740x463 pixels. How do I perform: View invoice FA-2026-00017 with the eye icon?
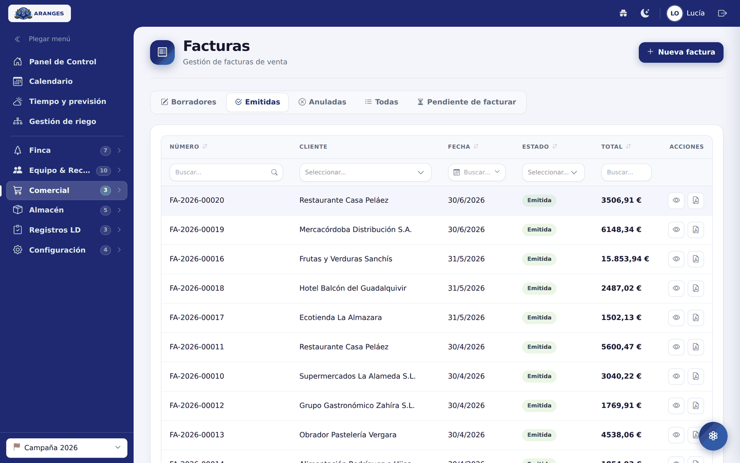(676, 318)
